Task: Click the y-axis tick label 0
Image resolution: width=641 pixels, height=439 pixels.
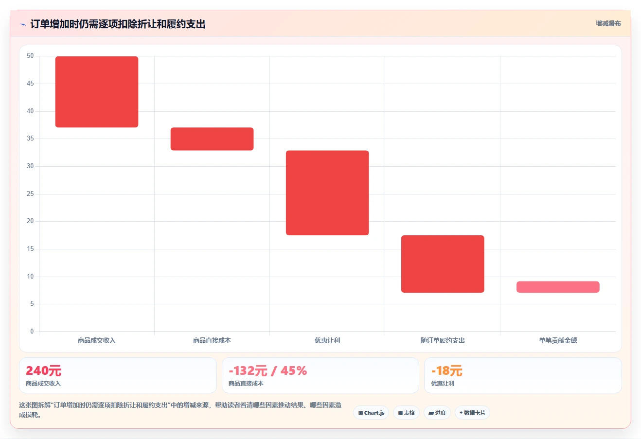Action: pyautogui.click(x=32, y=332)
